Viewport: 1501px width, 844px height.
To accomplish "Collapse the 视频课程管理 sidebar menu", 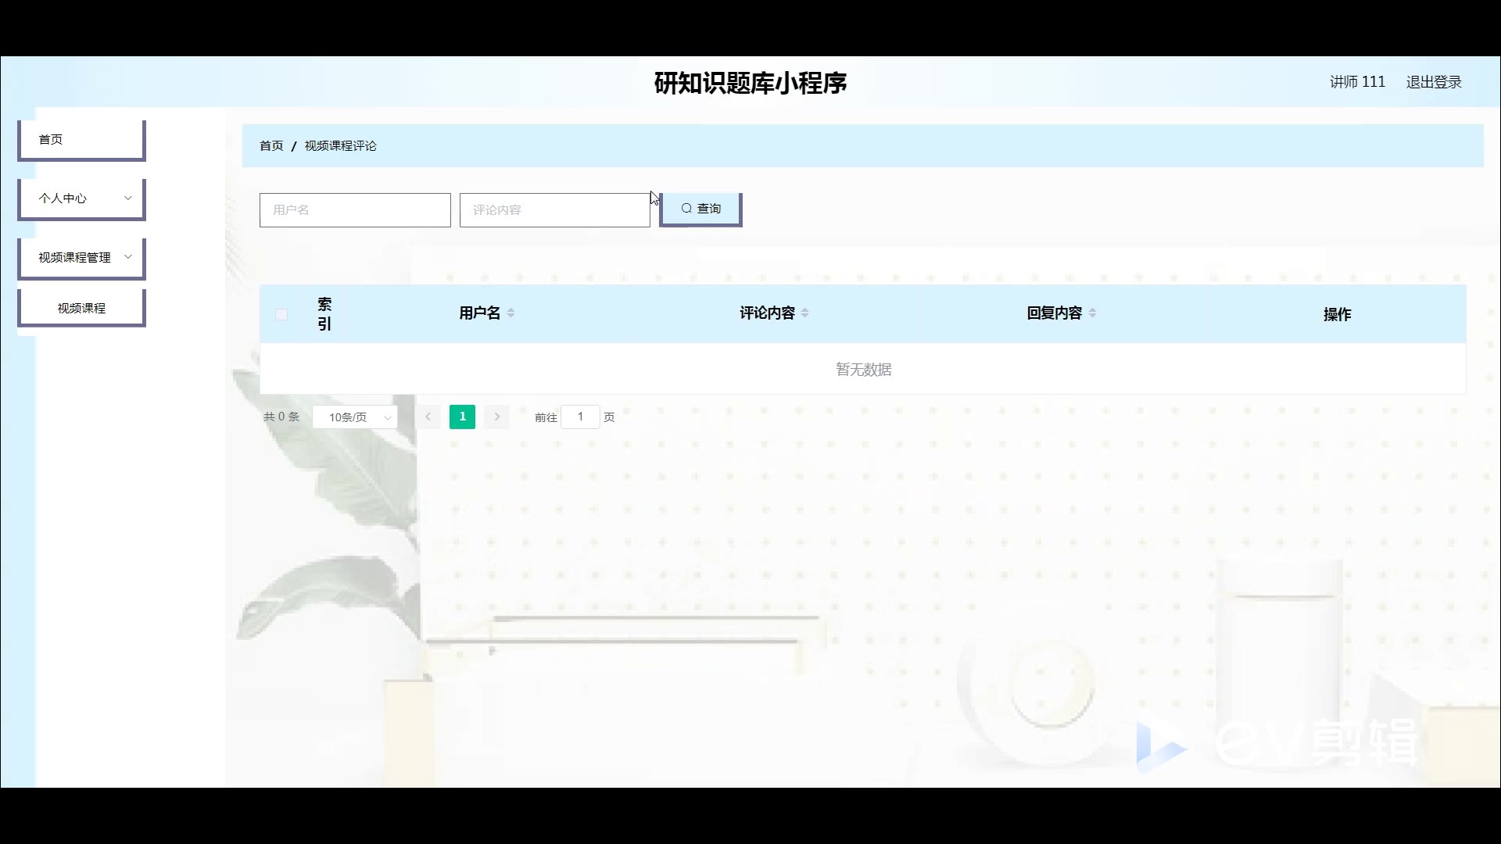I will (81, 257).
